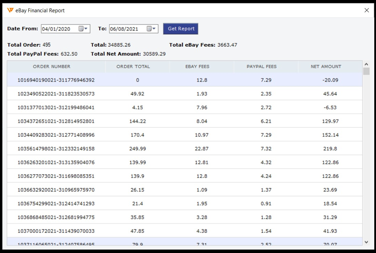376x253 pixels.
Task: Sort by the Order Number column header
Action: (x=52, y=66)
